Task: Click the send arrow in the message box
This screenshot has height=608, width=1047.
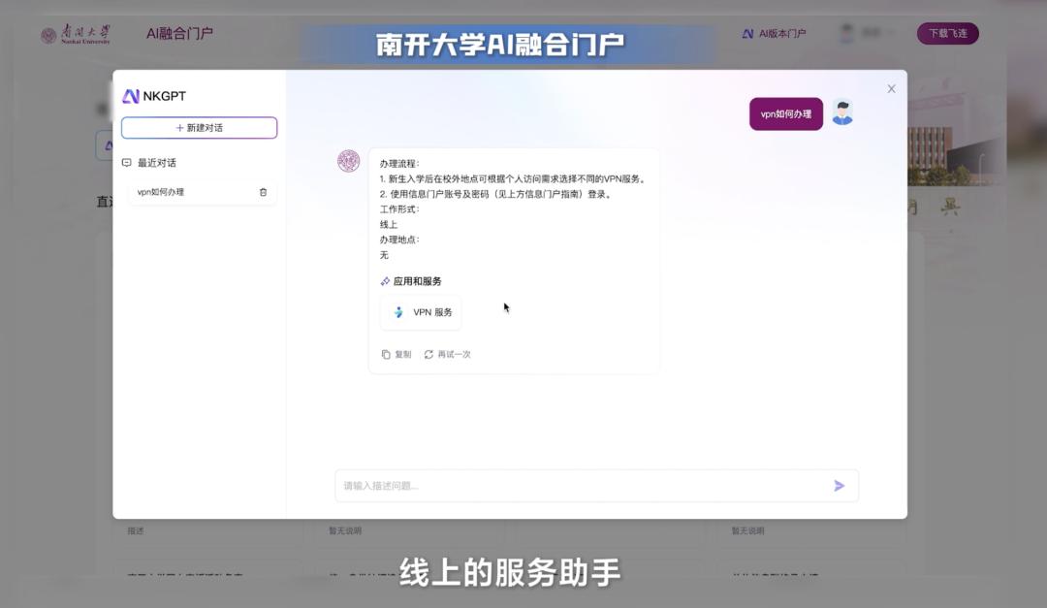Action: point(838,485)
